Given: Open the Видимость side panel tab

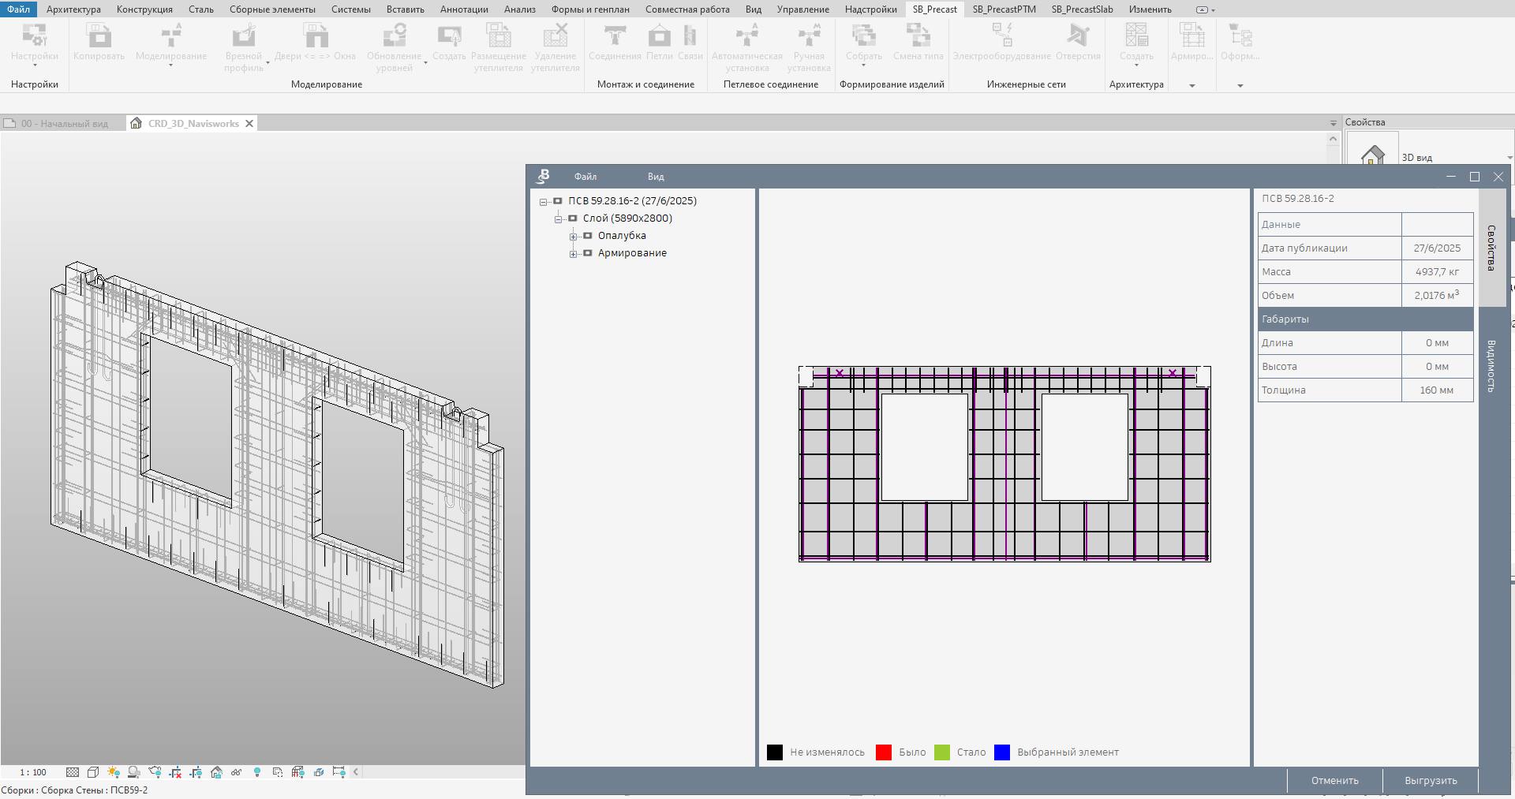Looking at the screenshot, I should click(x=1491, y=366).
